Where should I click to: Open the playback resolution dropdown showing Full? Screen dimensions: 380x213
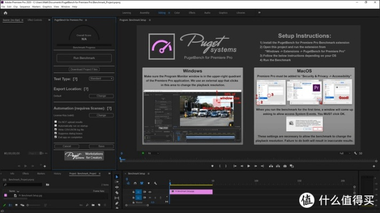coord(344,153)
